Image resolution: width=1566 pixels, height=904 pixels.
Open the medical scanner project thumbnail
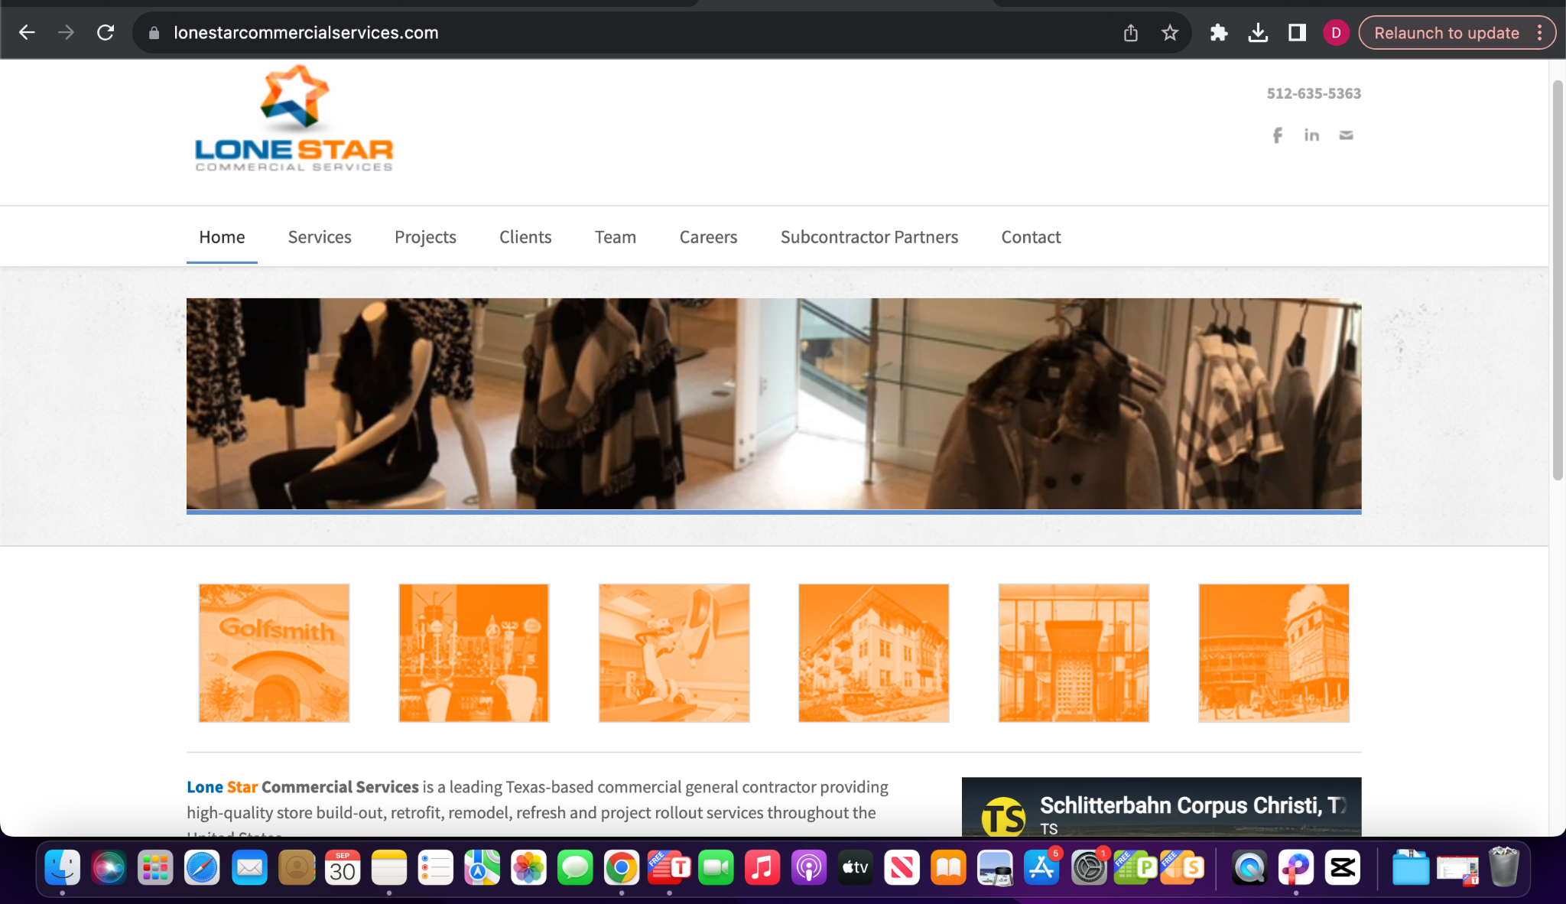(x=674, y=653)
